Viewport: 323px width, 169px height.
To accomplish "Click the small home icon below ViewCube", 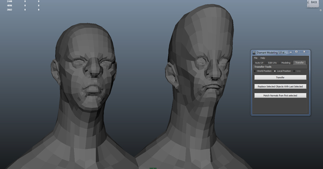I will tap(320, 10).
